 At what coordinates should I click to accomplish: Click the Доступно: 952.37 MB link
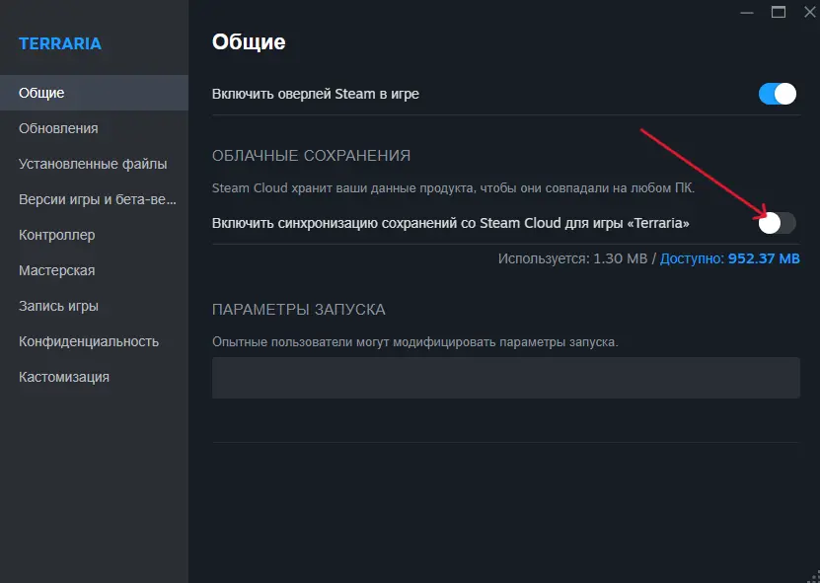click(x=729, y=258)
